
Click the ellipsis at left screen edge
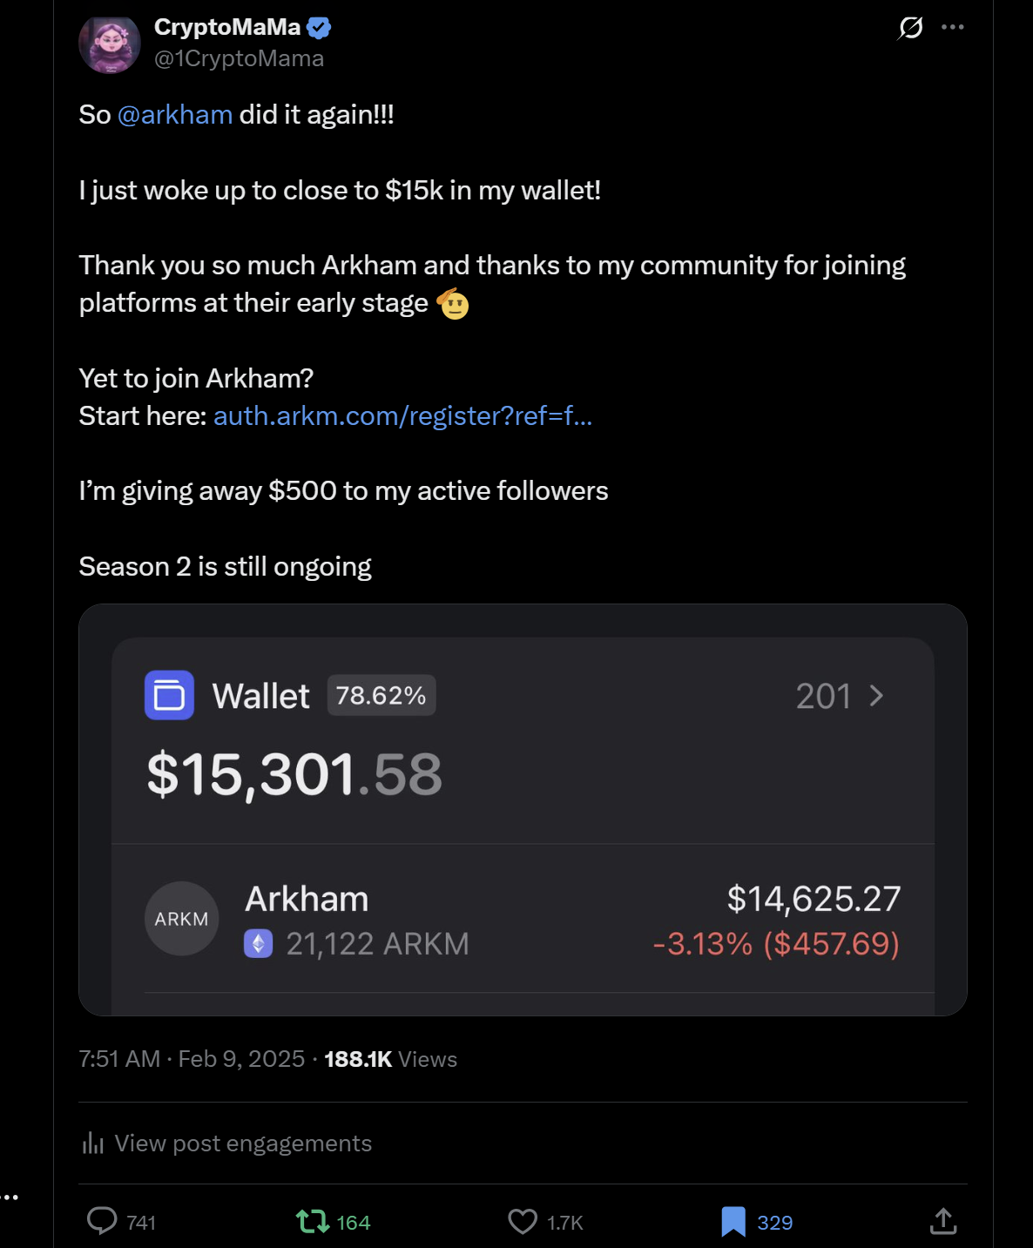pyautogui.click(x=10, y=1197)
